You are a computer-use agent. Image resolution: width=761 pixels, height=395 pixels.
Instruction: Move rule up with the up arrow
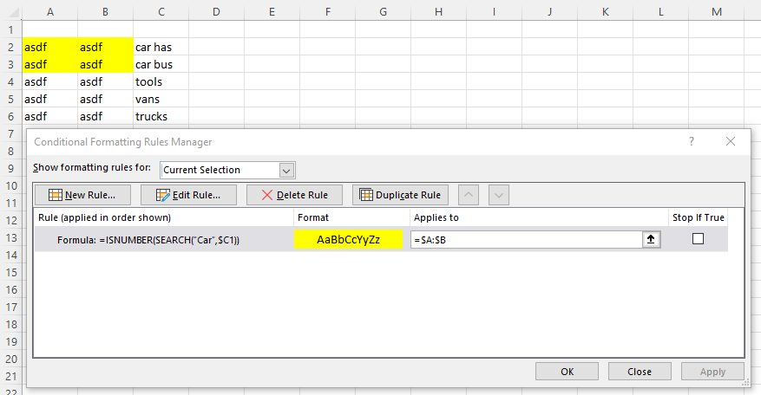coord(469,195)
